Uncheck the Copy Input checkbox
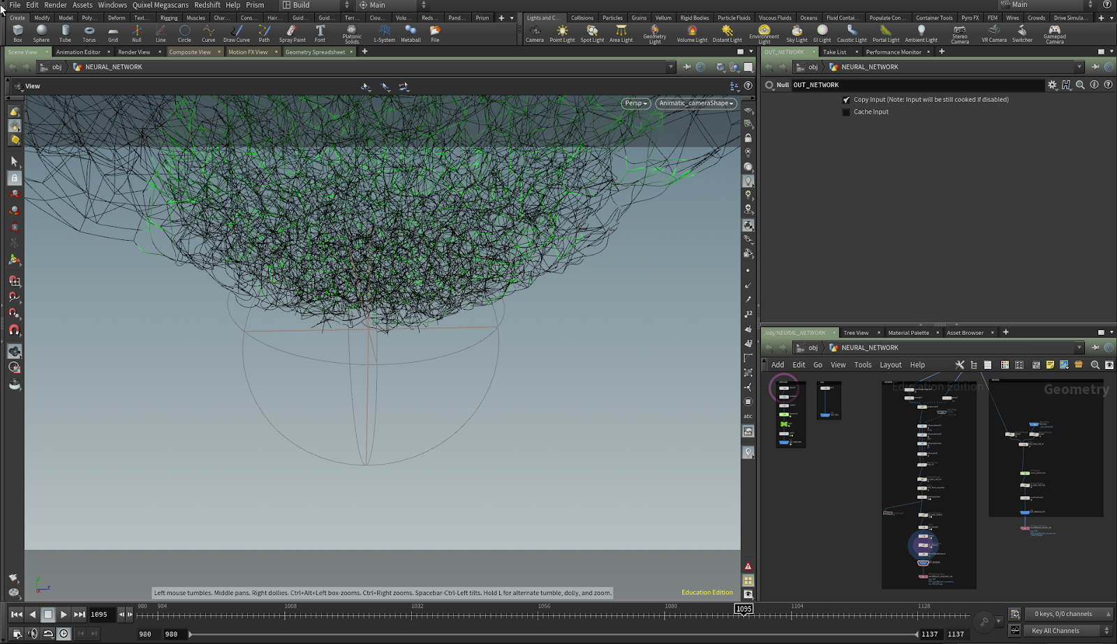Image resolution: width=1117 pixels, height=644 pixels. (x=846, y=100)
